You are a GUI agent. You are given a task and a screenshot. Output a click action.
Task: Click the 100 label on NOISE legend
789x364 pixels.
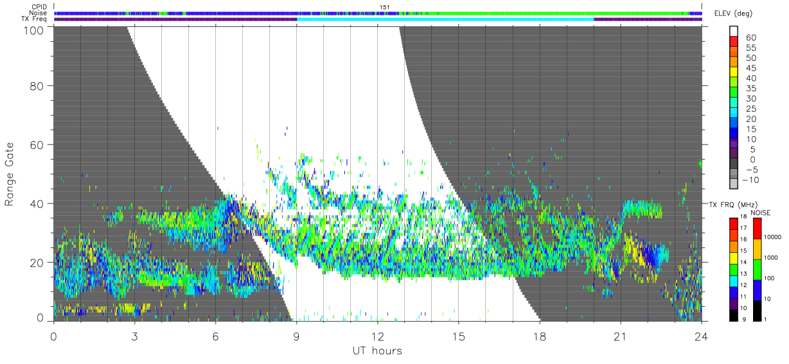770,278
